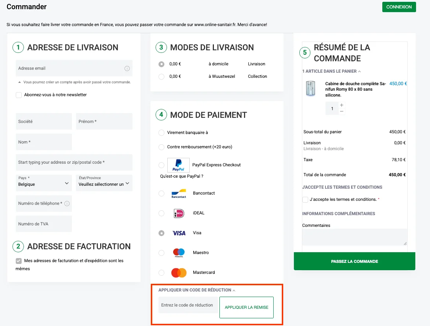Increase product quantity with plus icon
This screenshot has height=326, width=430.
tap(342, 105)
